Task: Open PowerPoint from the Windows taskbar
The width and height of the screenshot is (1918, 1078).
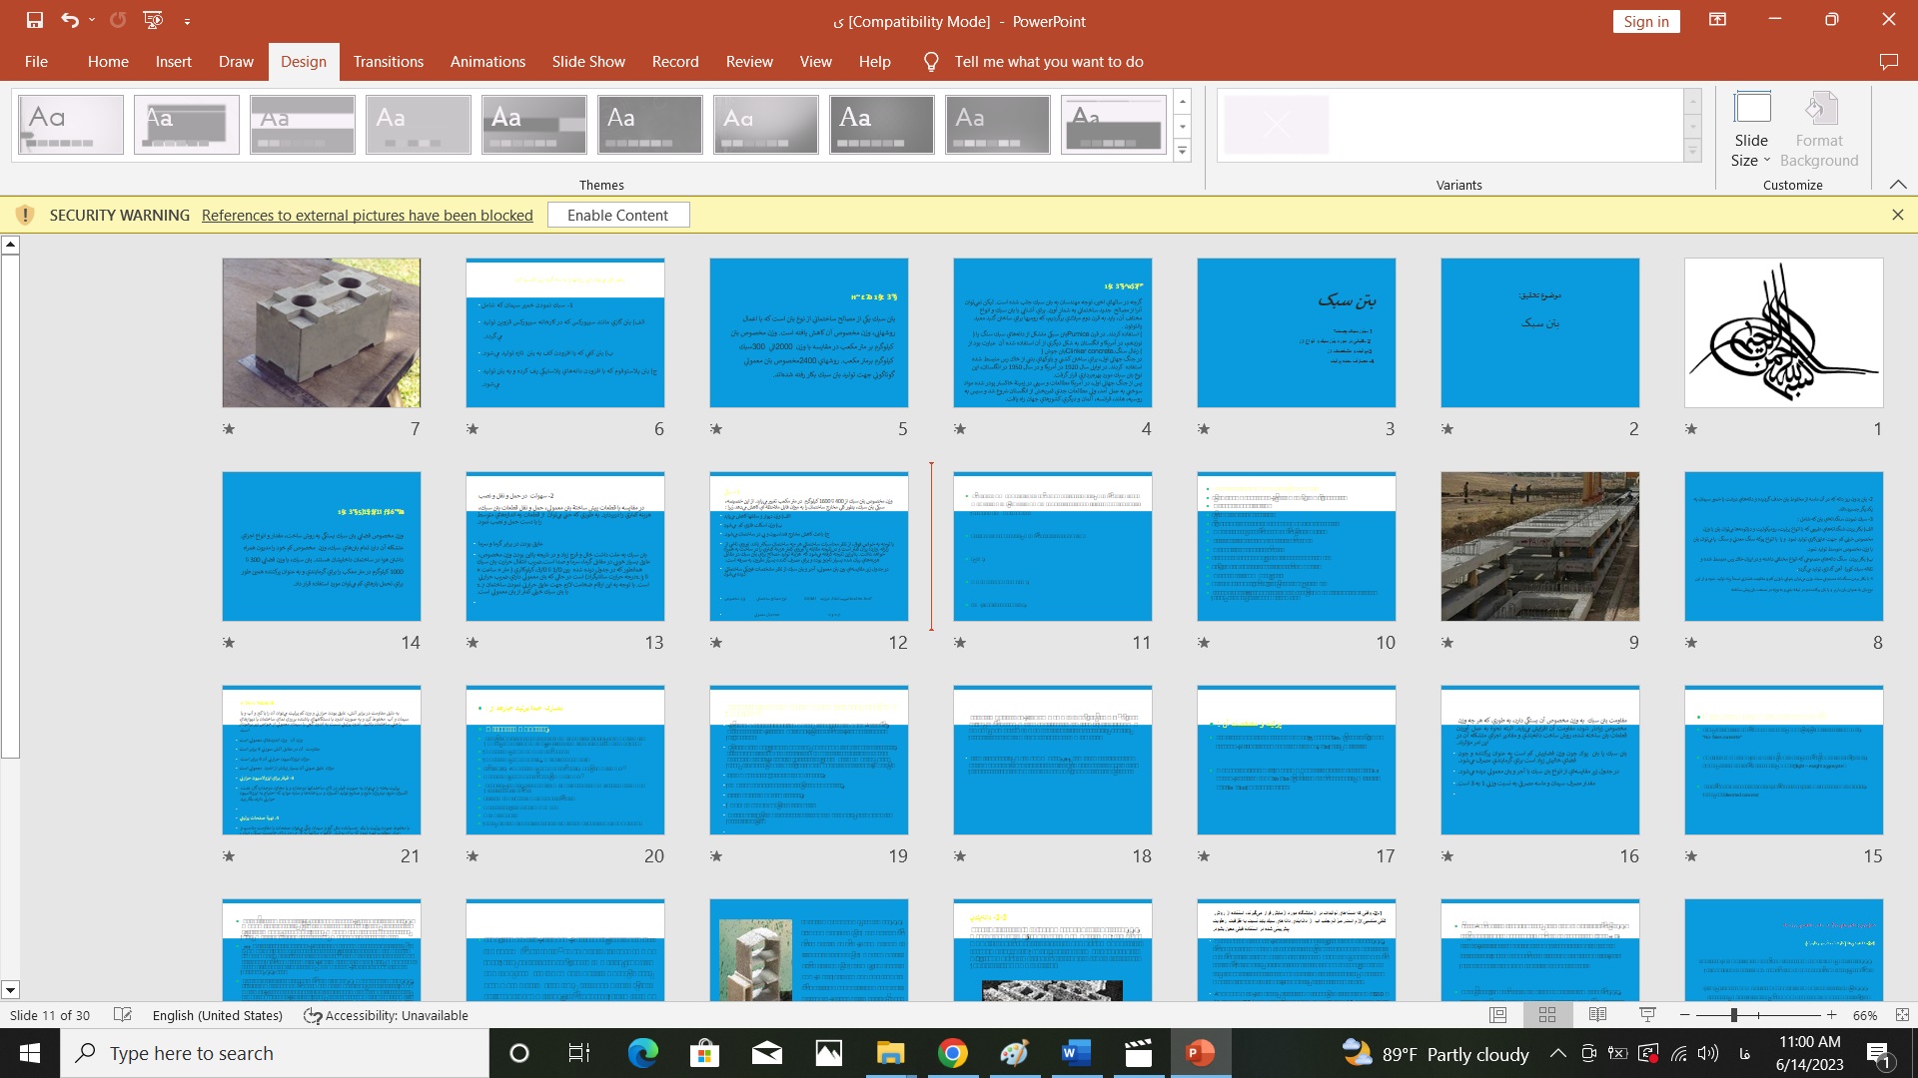Action: coord(1199,1053)
